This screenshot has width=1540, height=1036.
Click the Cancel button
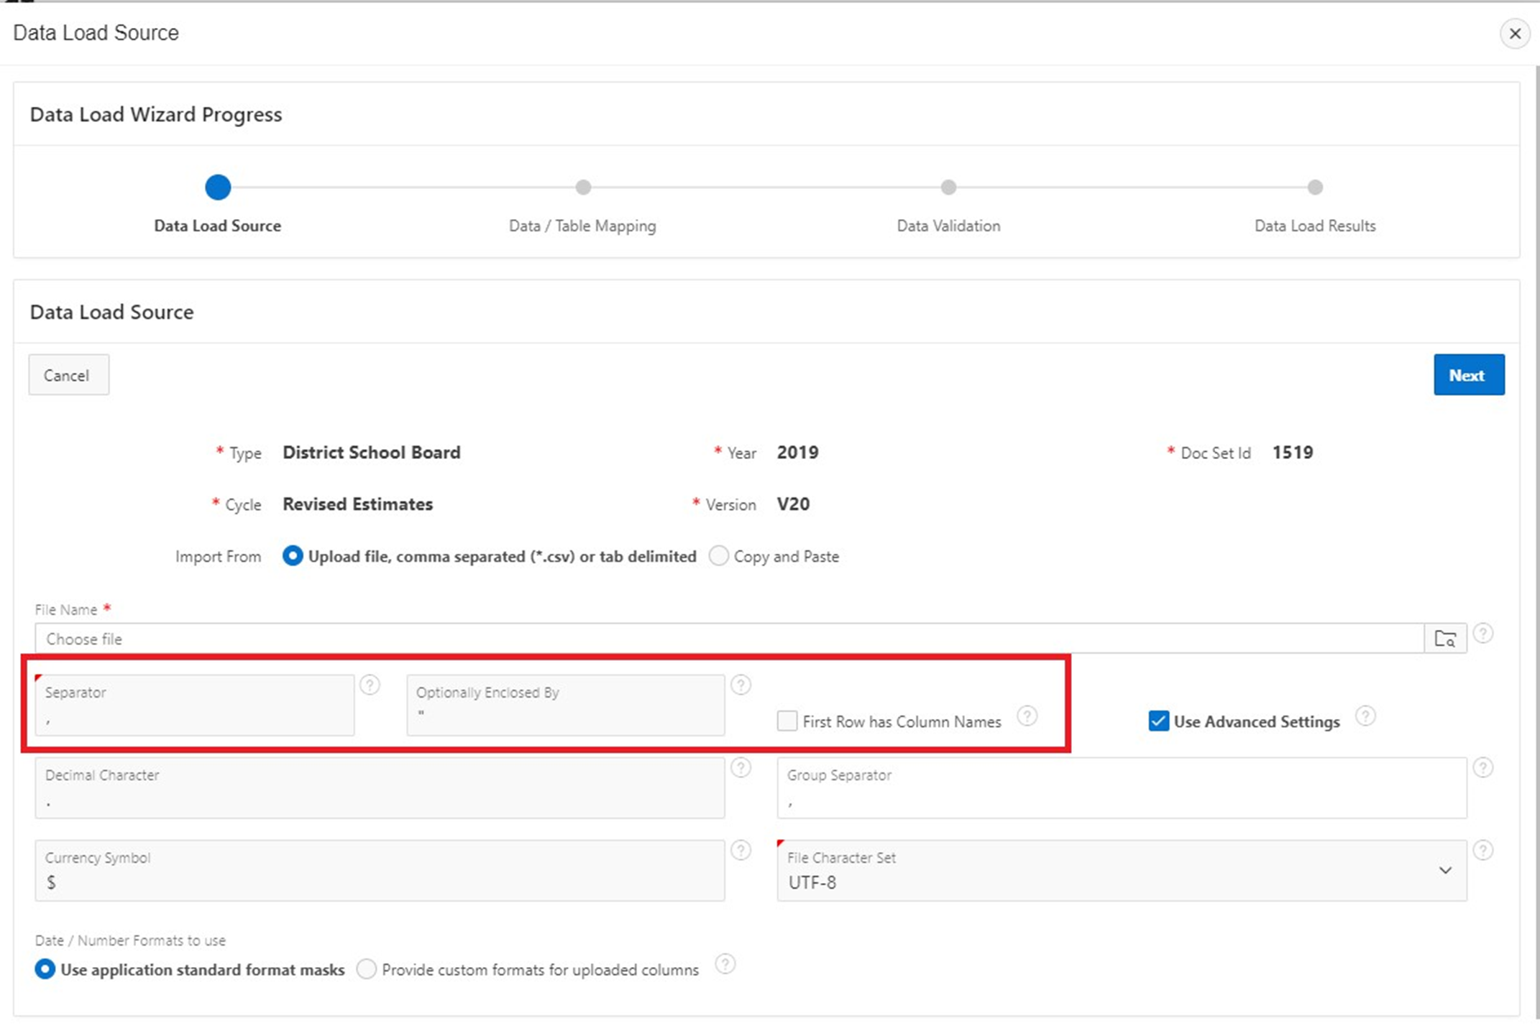pos(68,375)
